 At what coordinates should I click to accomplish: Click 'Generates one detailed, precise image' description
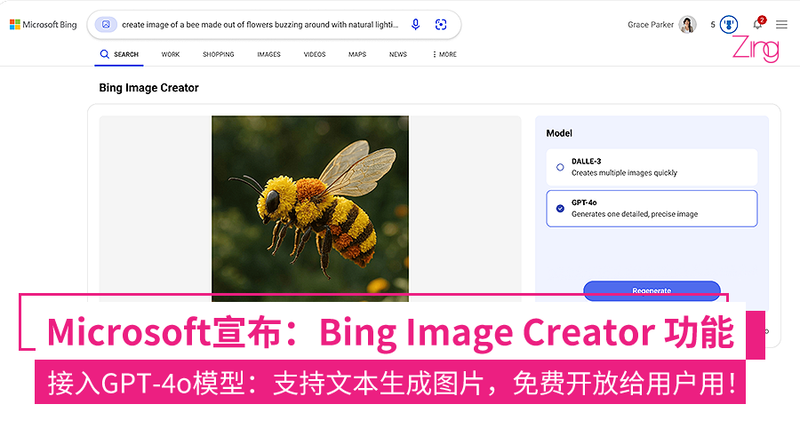coord(635,214)
